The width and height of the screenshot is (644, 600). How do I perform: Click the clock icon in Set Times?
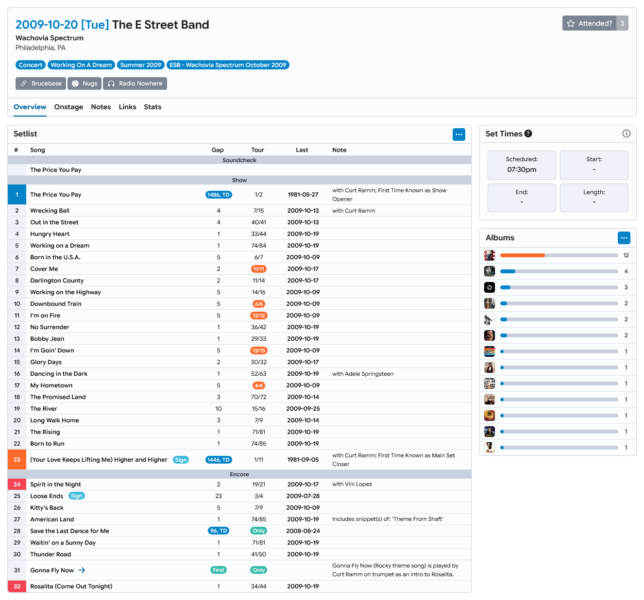tap(627, 133)
